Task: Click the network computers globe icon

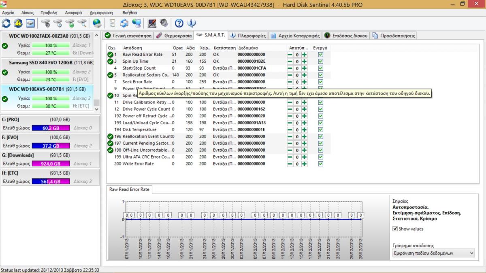Action: [137, 23]
